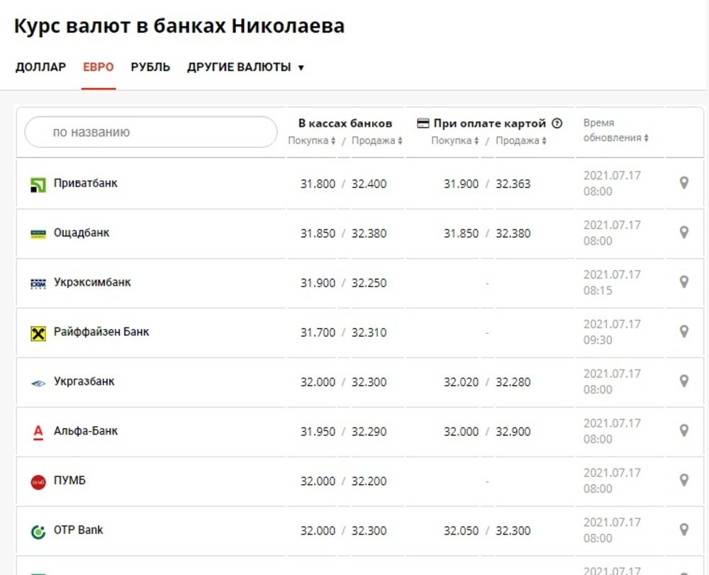Viewport: 709px width, 575px height.
Task: Open the Приватбанк bank link
Action: [86, 183]
